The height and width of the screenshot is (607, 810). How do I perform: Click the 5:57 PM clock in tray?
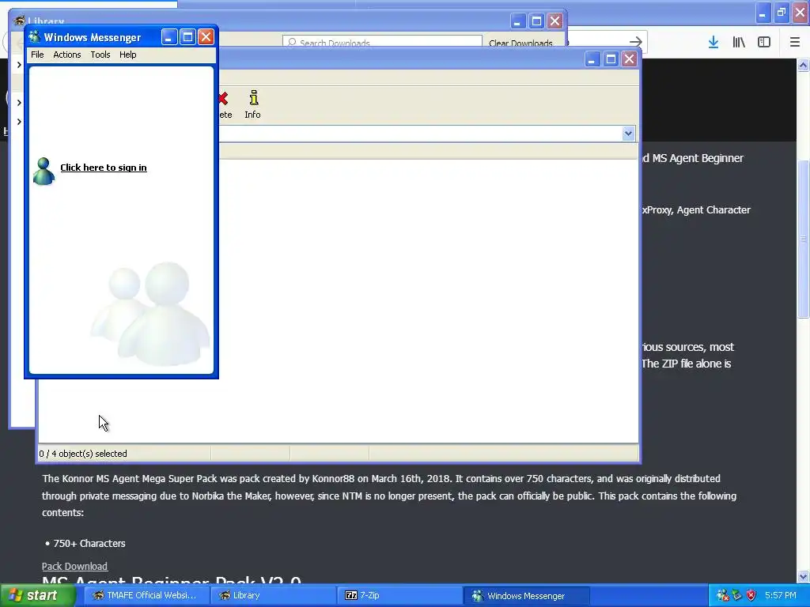(781, 596)
